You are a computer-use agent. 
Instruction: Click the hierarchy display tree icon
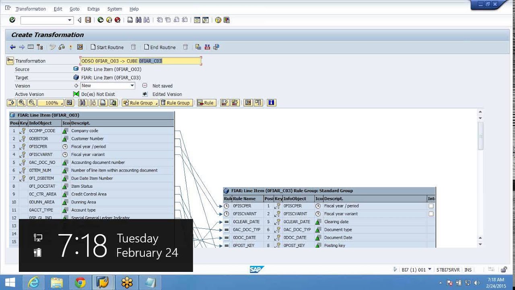coord(40,47)
